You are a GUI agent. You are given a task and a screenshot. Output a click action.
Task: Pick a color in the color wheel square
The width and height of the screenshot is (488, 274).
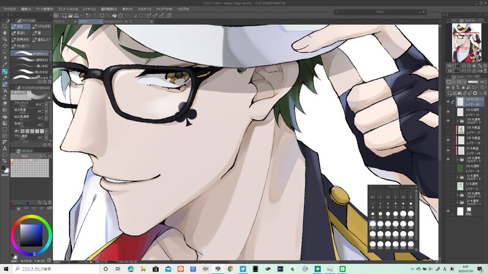tap(31, 235)
